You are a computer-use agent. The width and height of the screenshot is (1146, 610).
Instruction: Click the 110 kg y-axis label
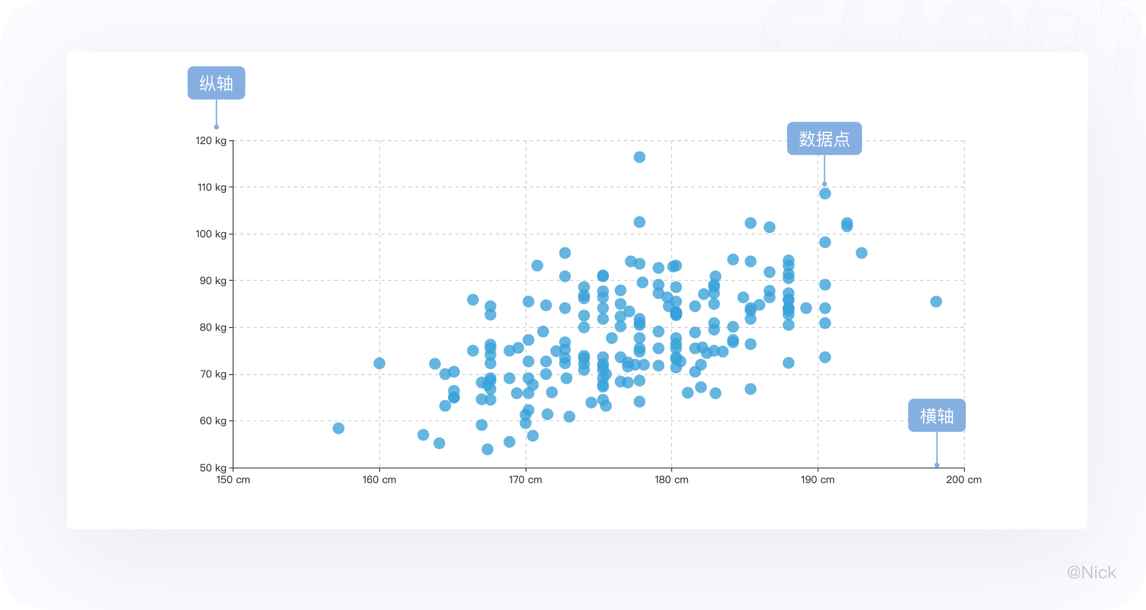click(x=211, y=187)
